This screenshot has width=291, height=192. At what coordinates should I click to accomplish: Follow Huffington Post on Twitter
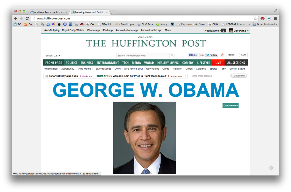[x=211, y=55]
